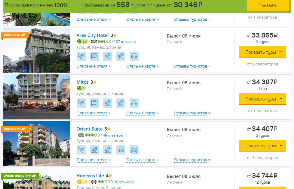Open the "187 отзывов" reviews link
Image resolution: width=294 pixels, height=189 pixels.
click(x=124, y=42)
